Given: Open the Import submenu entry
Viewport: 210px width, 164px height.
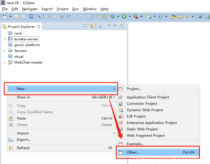Looking at the screenshot, I should (62, 133).
